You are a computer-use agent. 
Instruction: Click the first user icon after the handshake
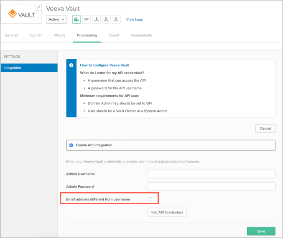[96, 19]
